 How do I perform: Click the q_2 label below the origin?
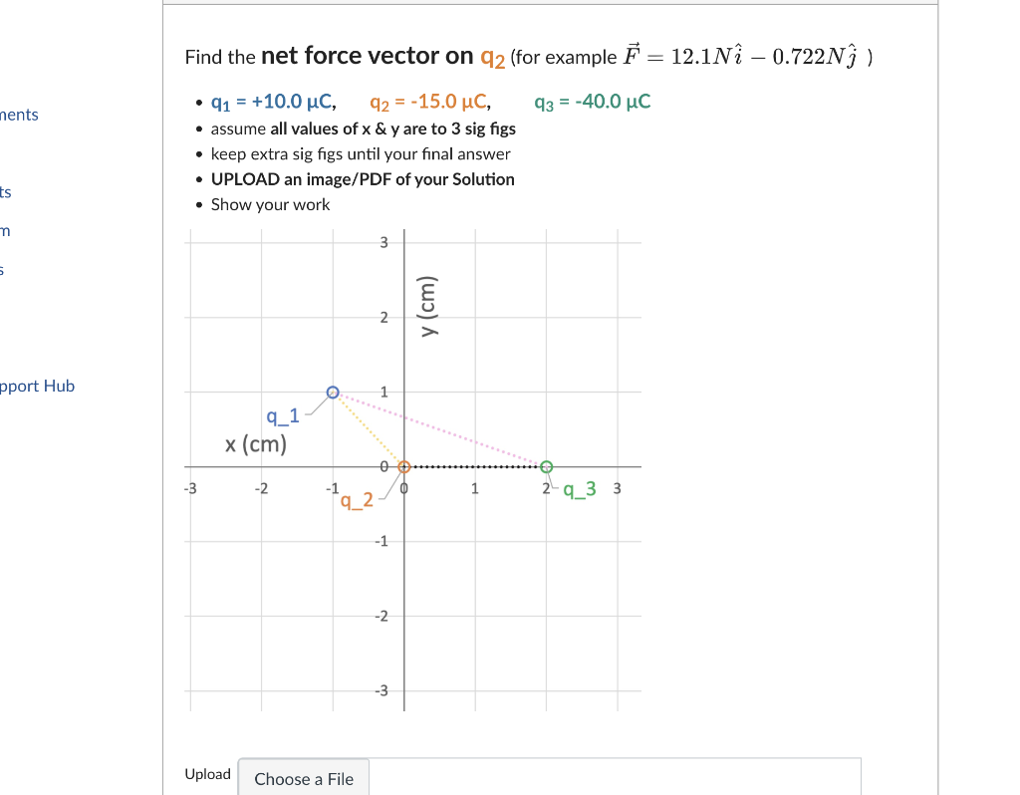pyautogui.click(x=357, y=501)
